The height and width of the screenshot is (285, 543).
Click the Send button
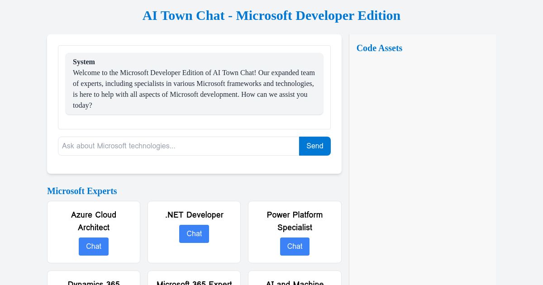pos(314,146)
